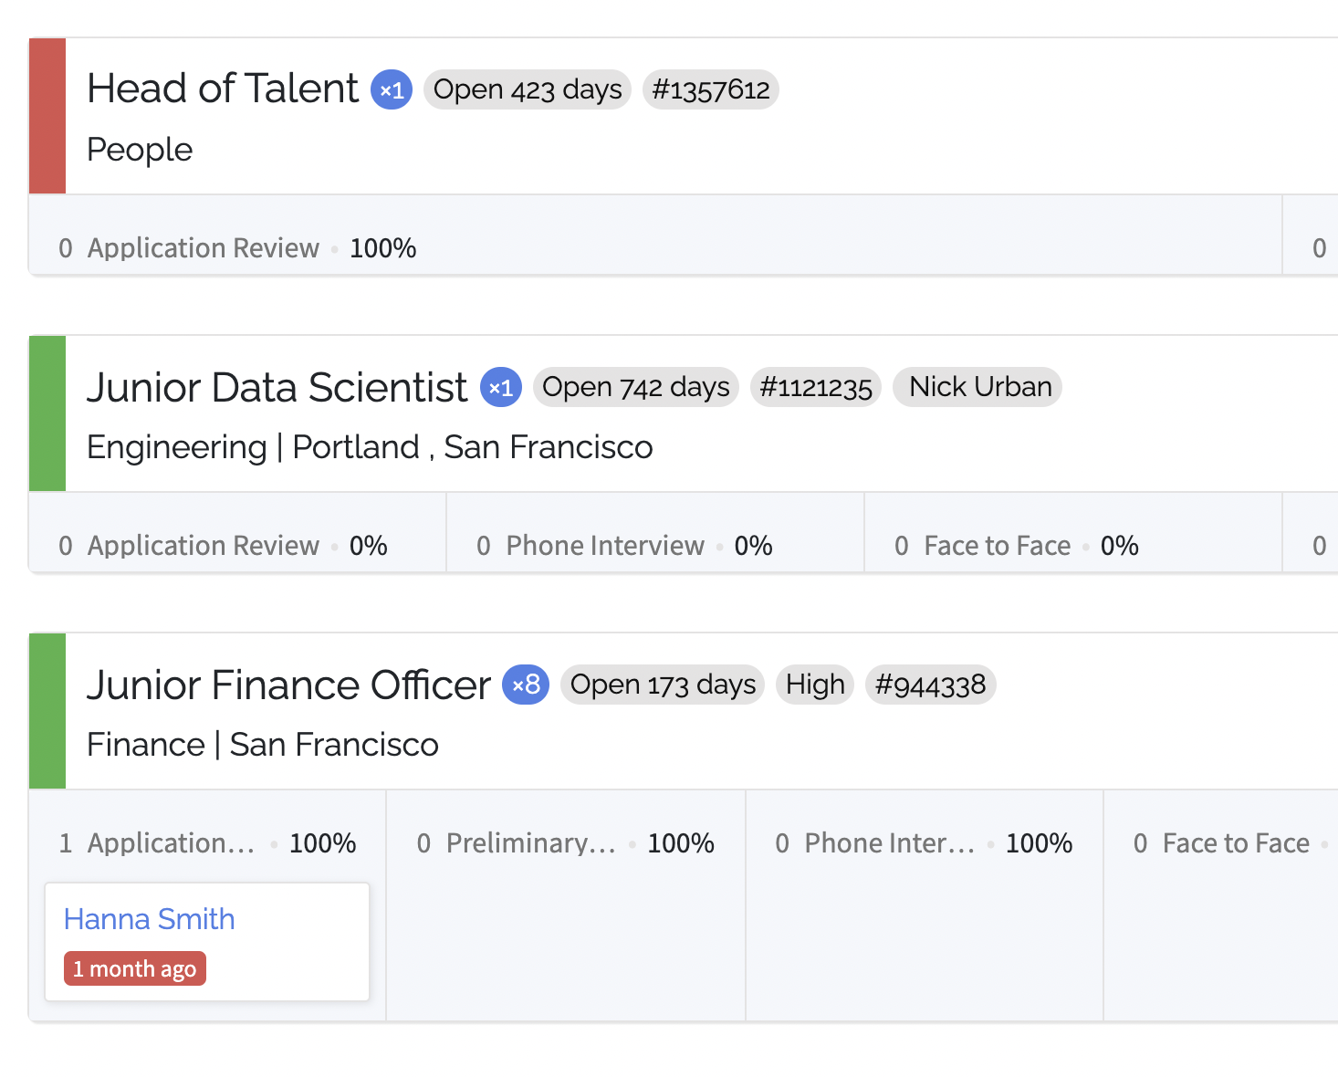Click the #1357612 requisition tag
Viewport: 1338px width, 1077px height.
711,89
